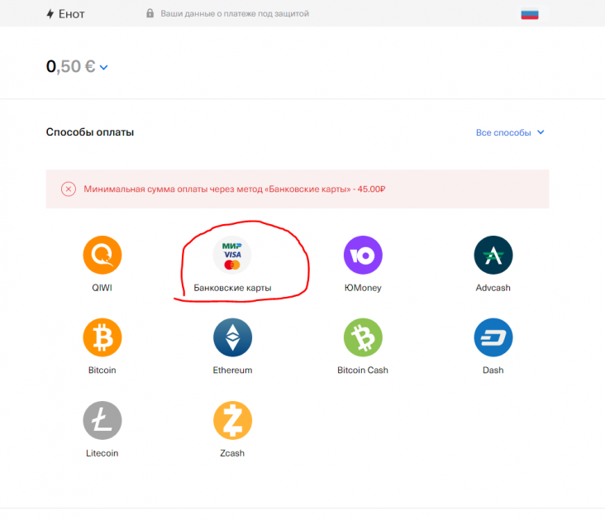The image size is (605, 521).
Task: Pay with the Bitcoin icon
Action: [102, 337]
